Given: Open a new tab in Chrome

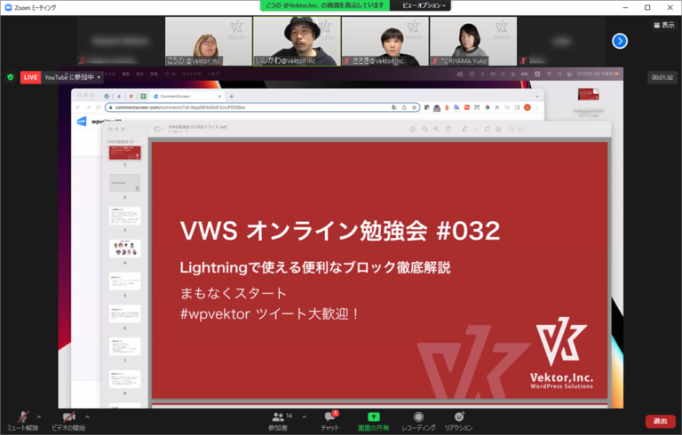Looking at the screenshot, I should point(232,96).
